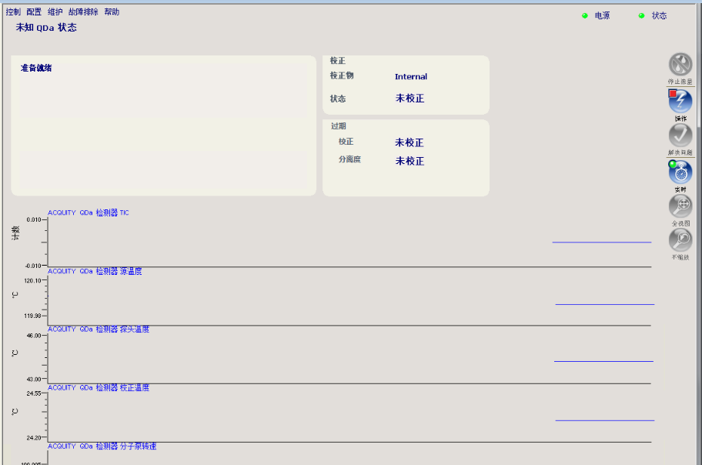Image resolution: width=702 pixels, height=465 pixels.
Task: Click the Internal calibrant value
Action: point(411,77)
